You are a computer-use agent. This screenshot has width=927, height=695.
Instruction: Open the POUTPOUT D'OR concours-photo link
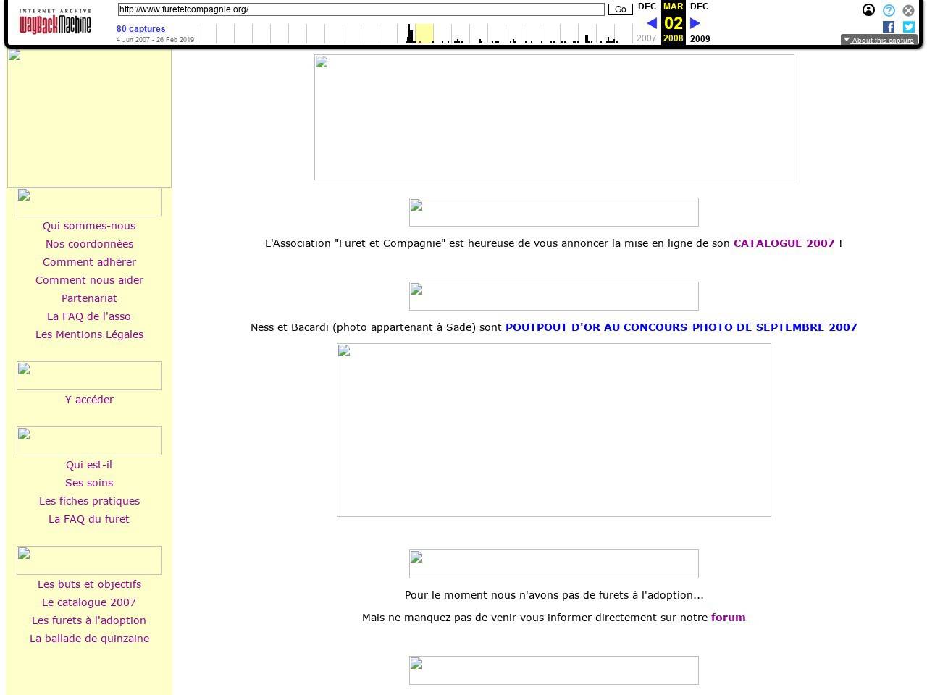(x=681, y=327)
